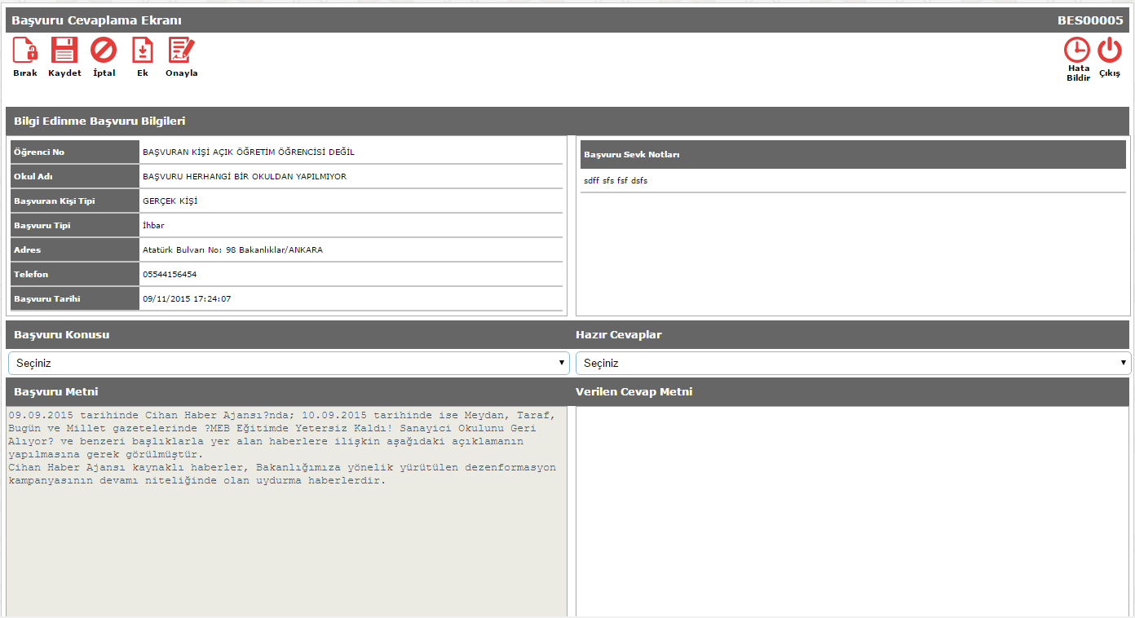Click the Başvuran Kişi Tipi label
1135x618 pixels.
point(55,201)
